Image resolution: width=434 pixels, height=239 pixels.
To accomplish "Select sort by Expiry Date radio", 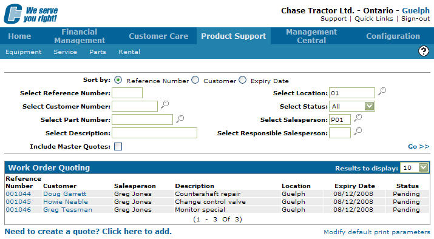I will click(x=242, y=80).
